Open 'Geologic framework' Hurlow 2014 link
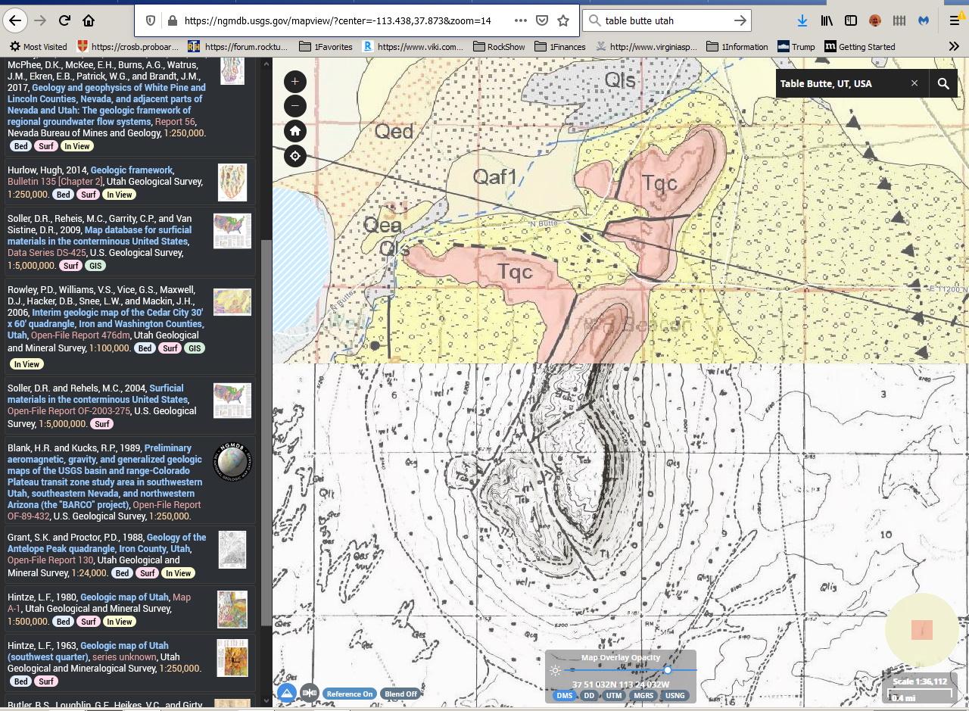The height and width of the screenshot is (711, 969). (x=132, y=170)
